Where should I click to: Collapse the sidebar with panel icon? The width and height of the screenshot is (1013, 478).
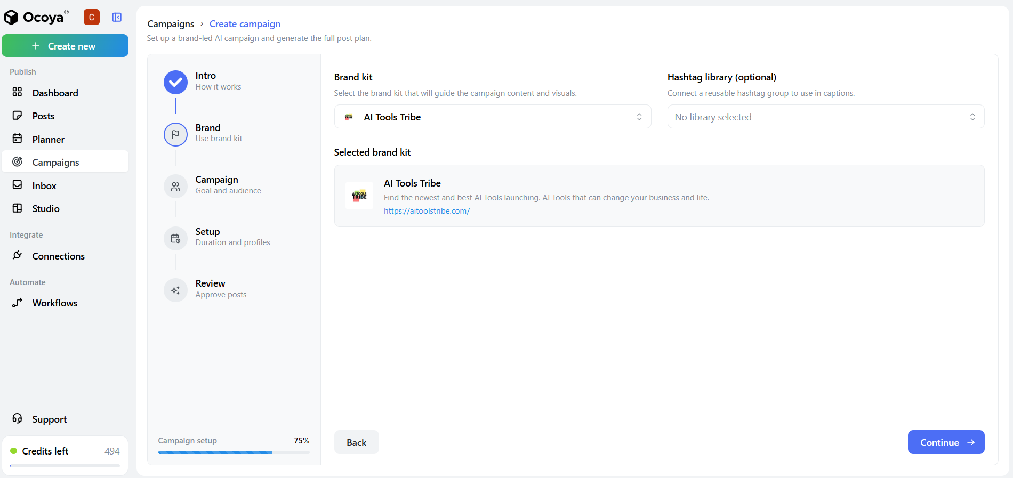click(117, 17)
